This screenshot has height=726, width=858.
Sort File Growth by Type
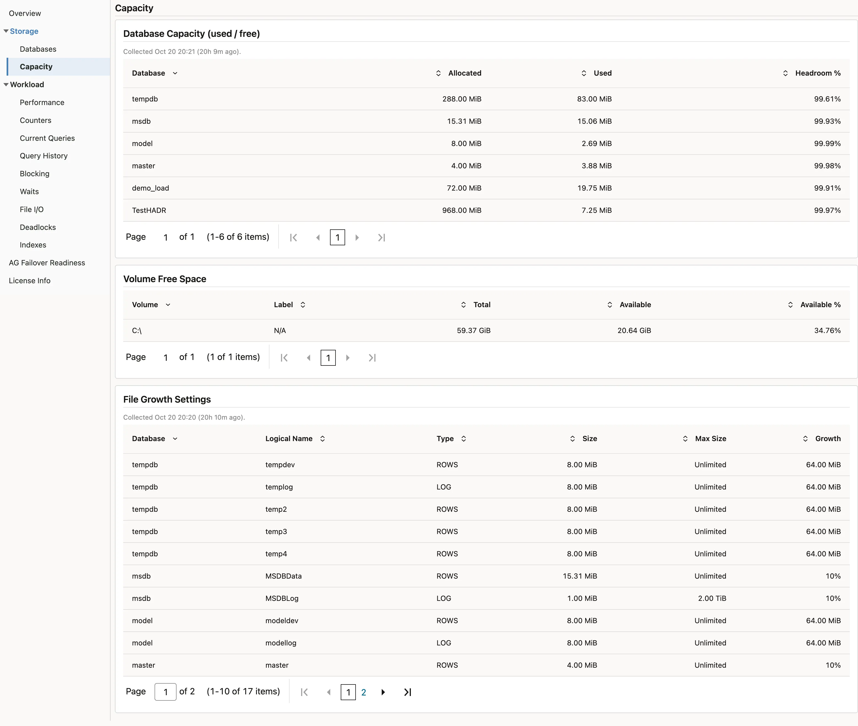[x=464, y=439]
